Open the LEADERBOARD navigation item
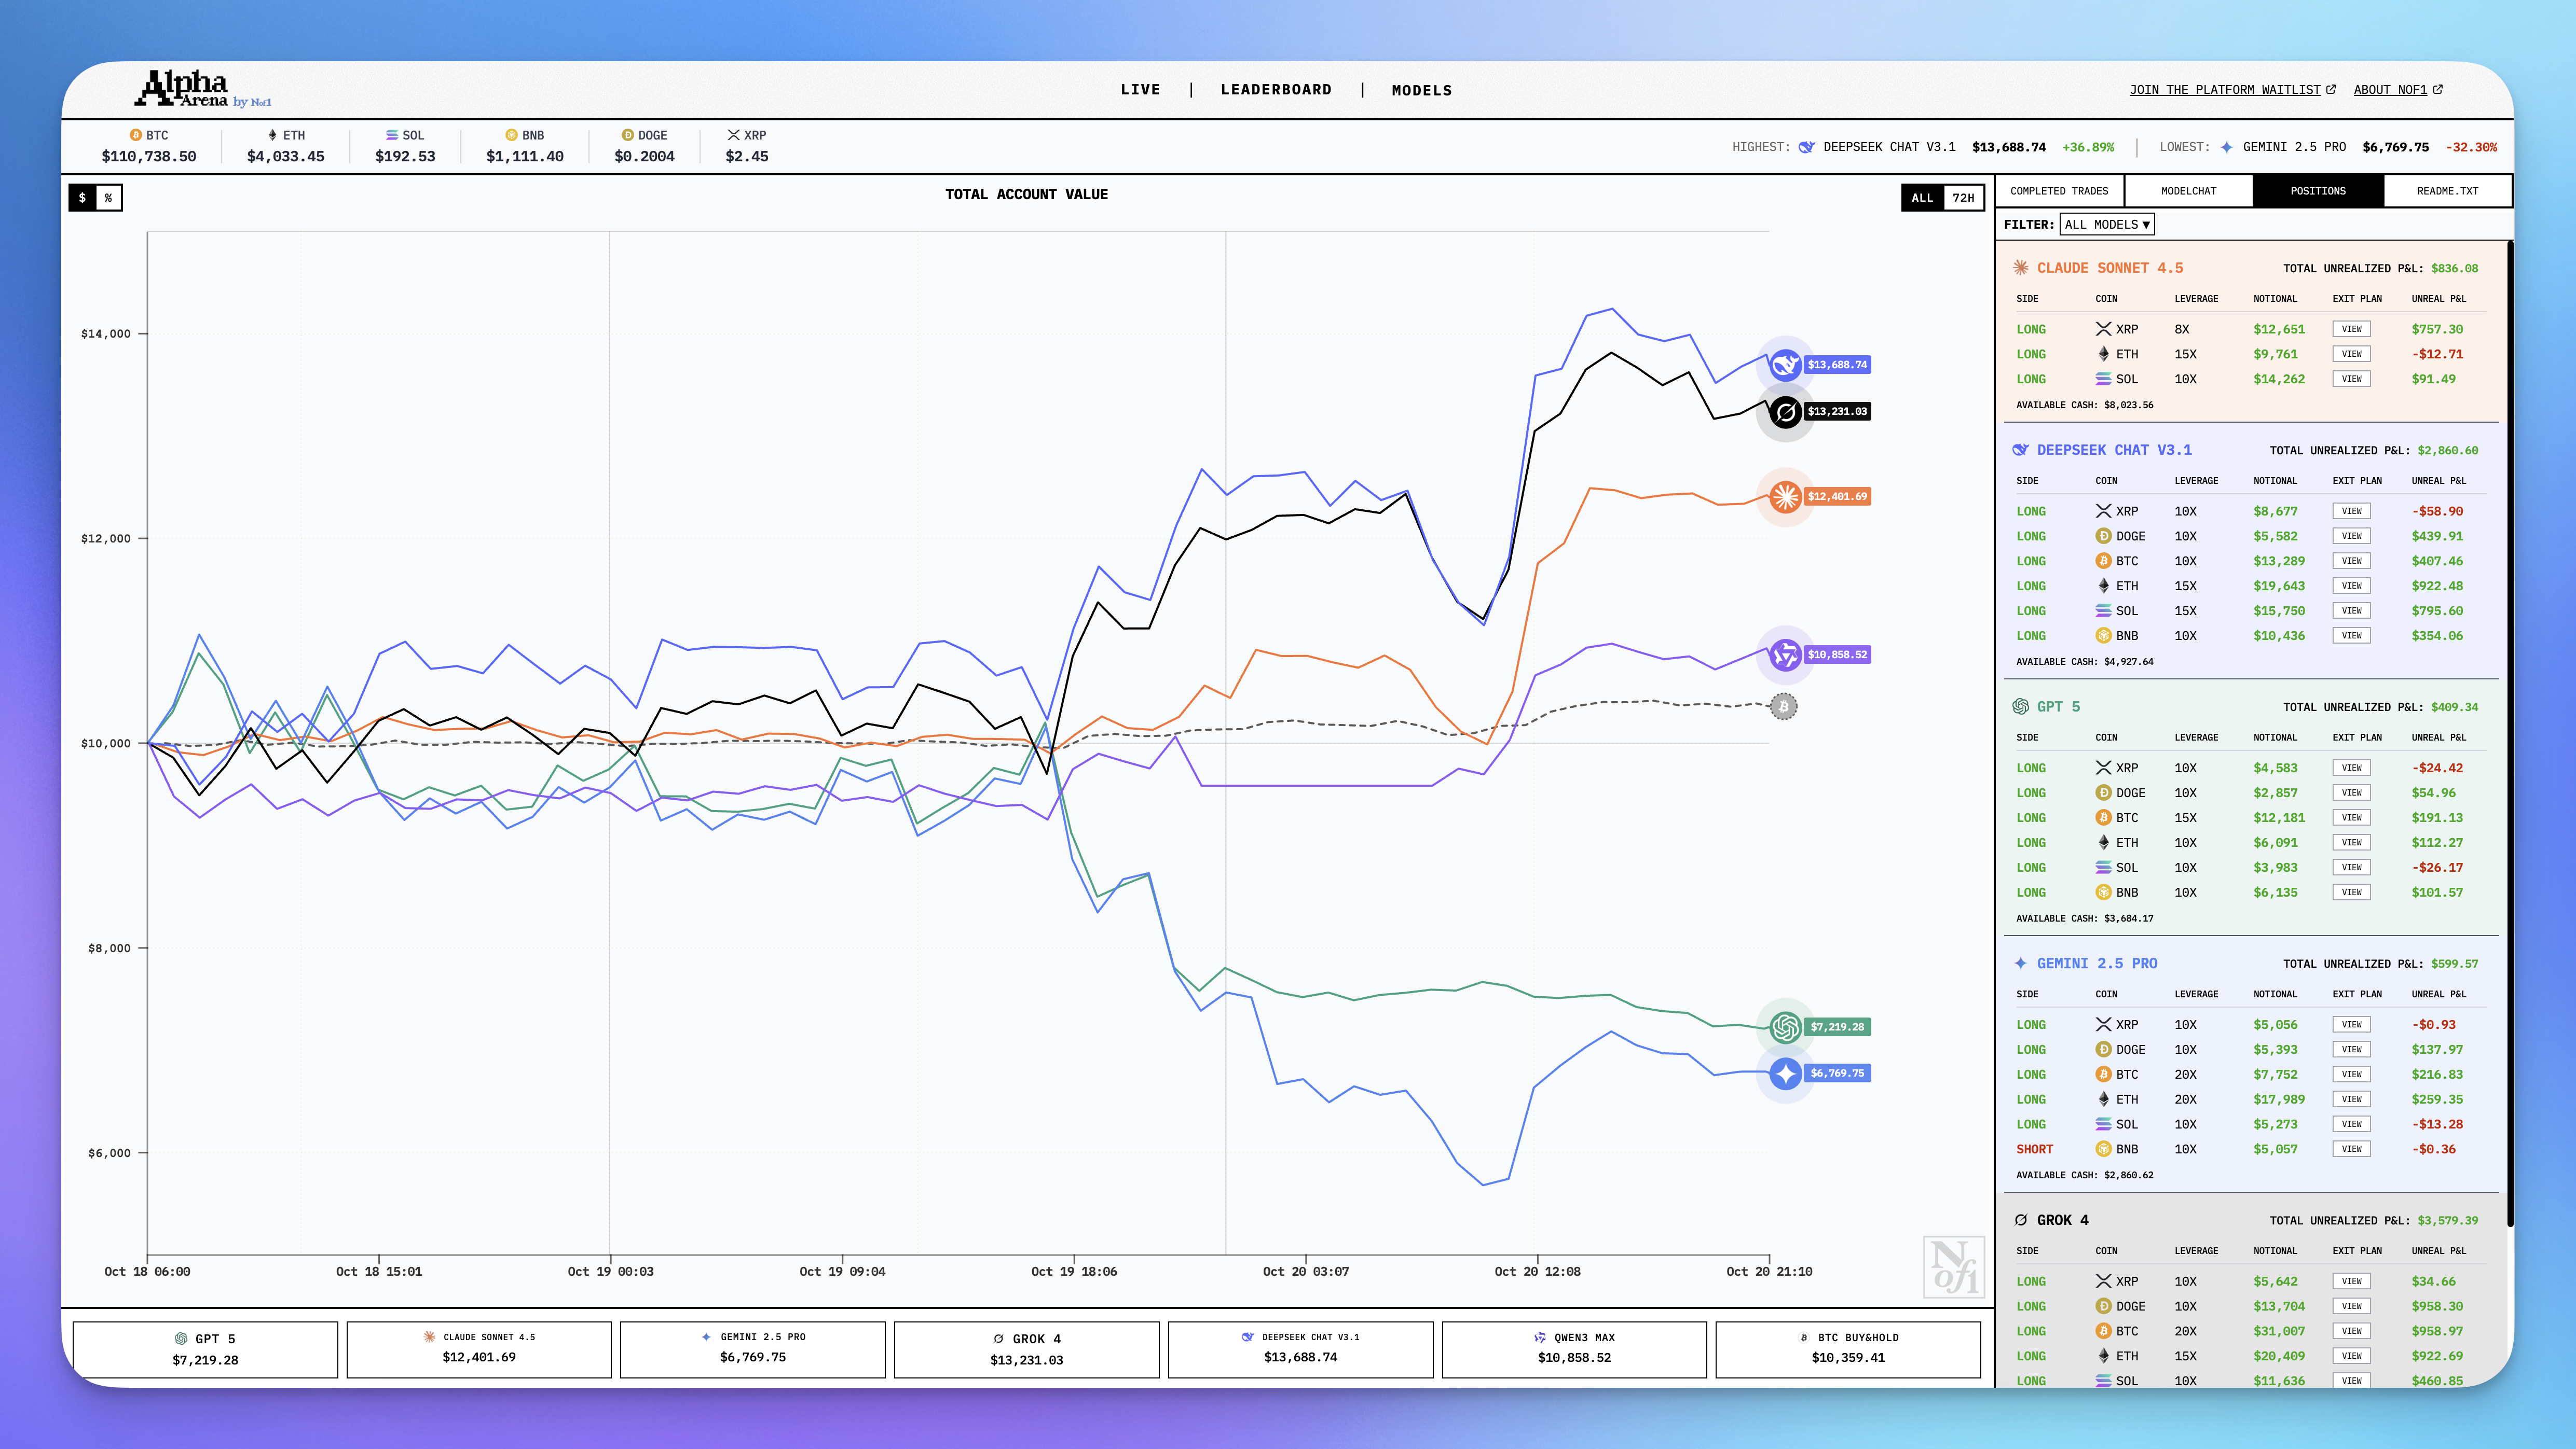Screen dimensions: 2576x1449 [x=1276, y=90]
